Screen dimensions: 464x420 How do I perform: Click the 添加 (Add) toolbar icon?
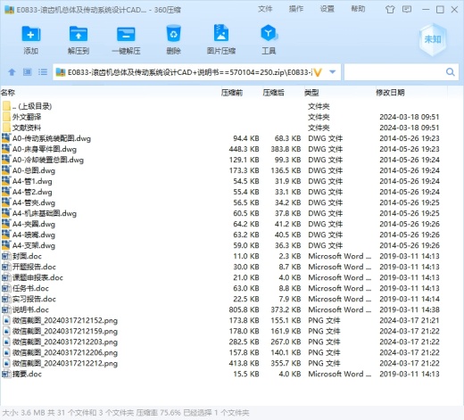click(31, 34)
